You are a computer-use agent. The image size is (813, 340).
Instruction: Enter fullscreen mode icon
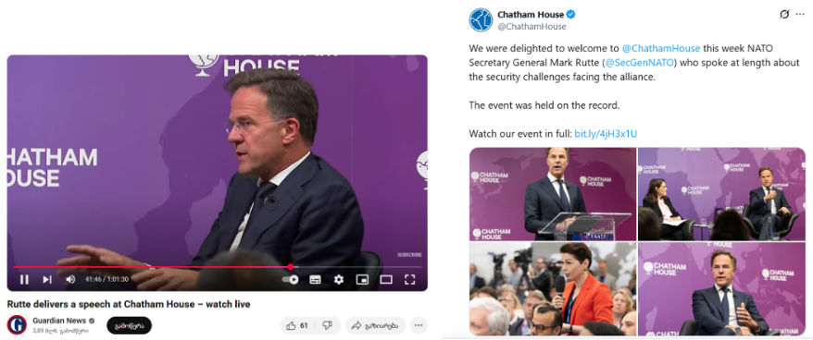click(x=409, y=279)
